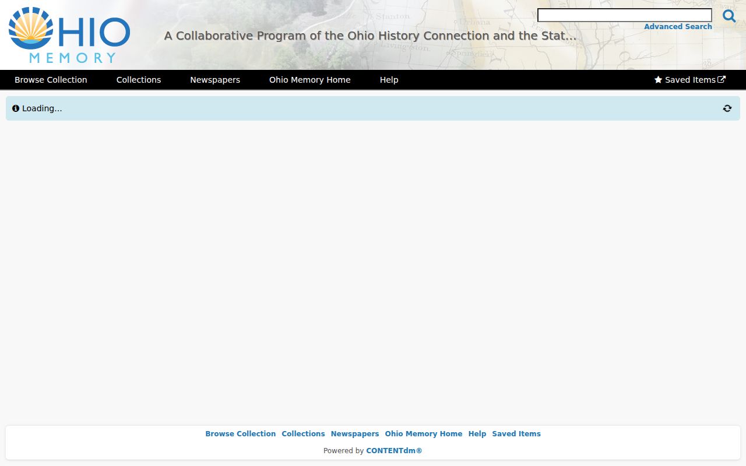746x466 pixels.
Task: Click the external link icon after Saved Items
Action: coord(722,80)
